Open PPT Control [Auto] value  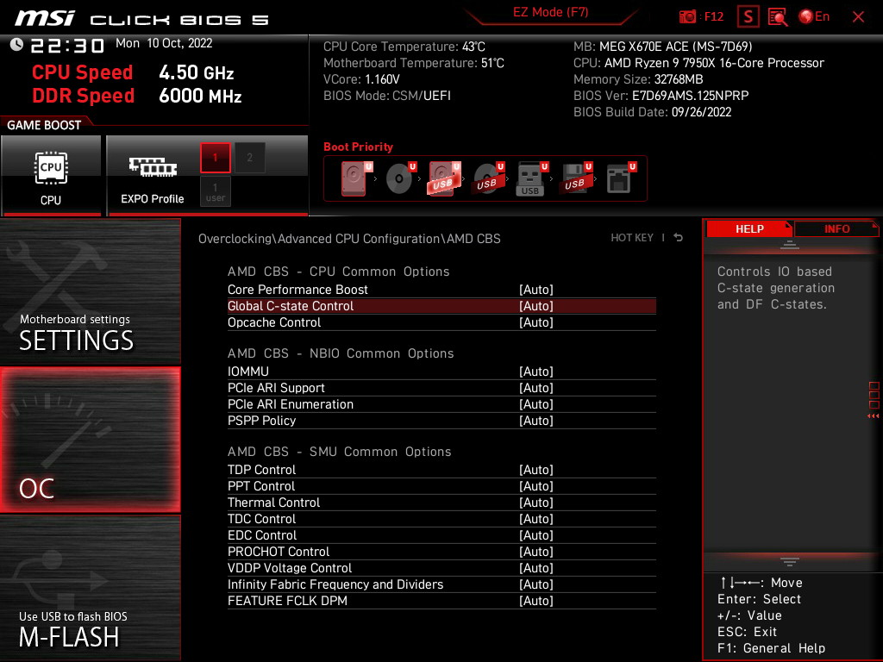tap(536, 486)
